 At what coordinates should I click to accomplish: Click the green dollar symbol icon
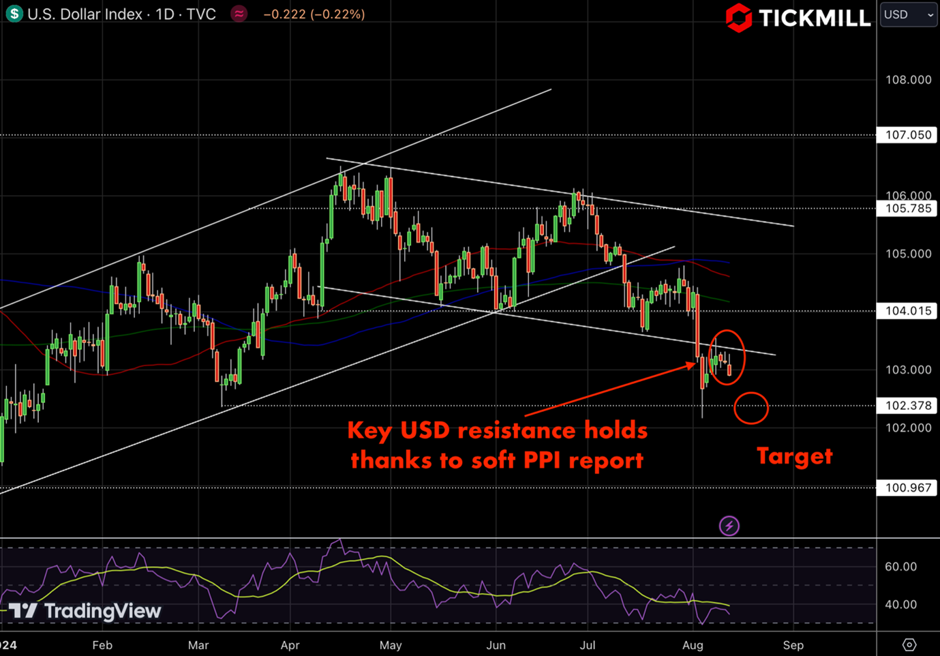[14, 13]
